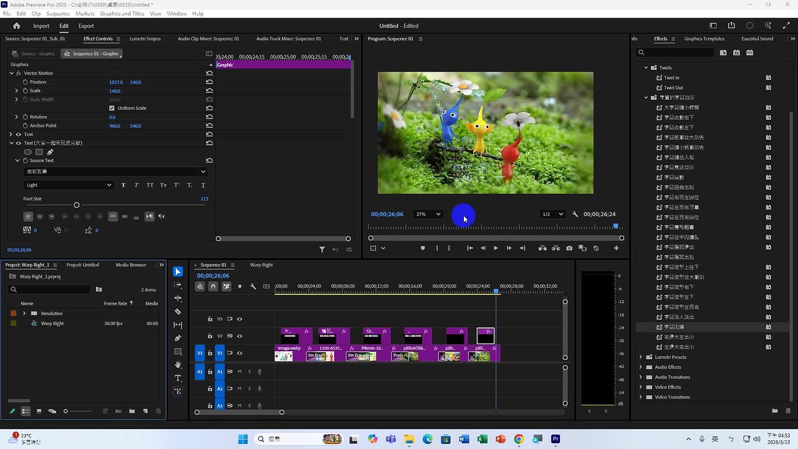Uncheck the Uniform Scale checkbox
798x449 pixels.
tap(112, 108)
